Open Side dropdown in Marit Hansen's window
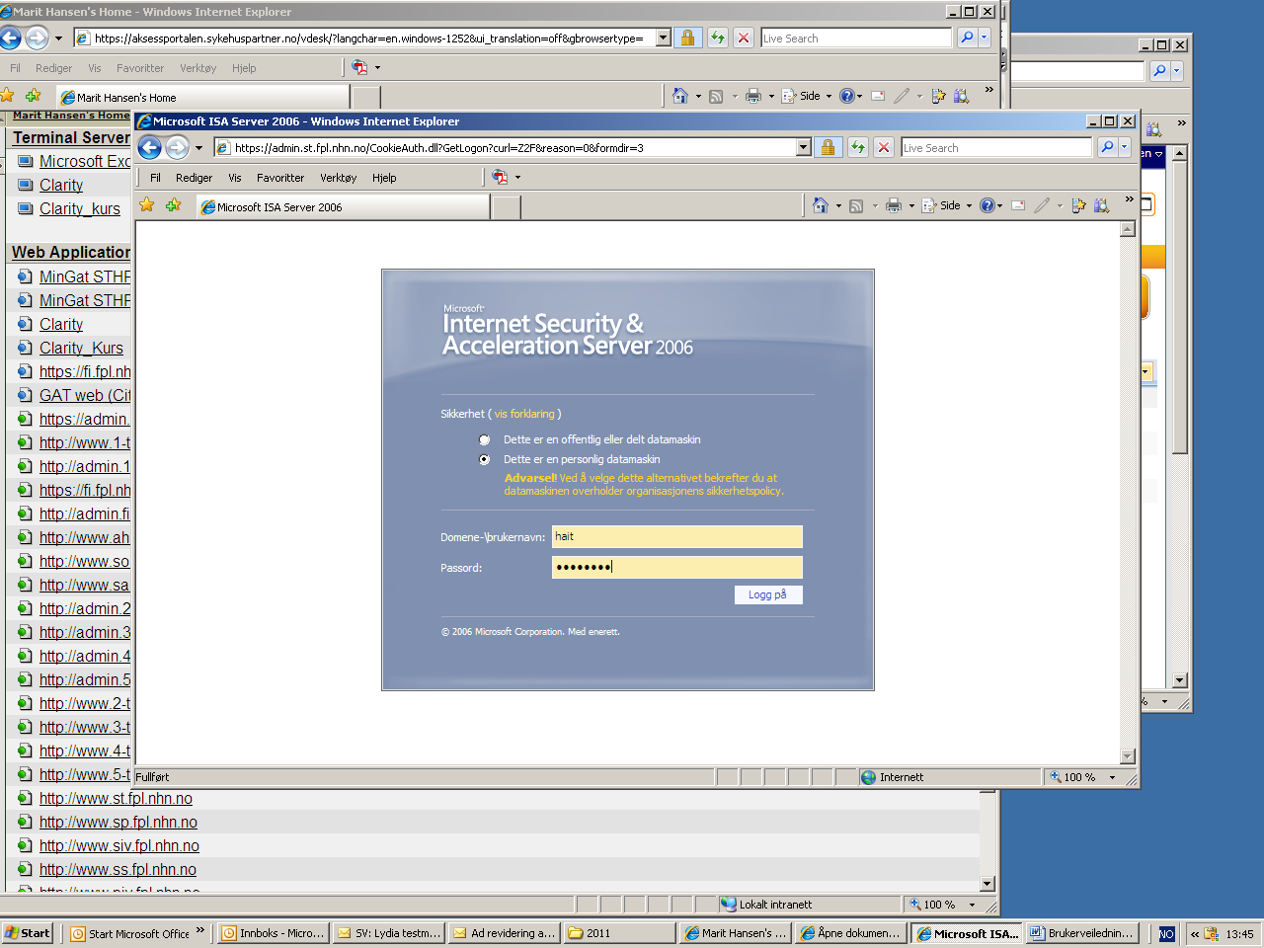 pos(829,96)
